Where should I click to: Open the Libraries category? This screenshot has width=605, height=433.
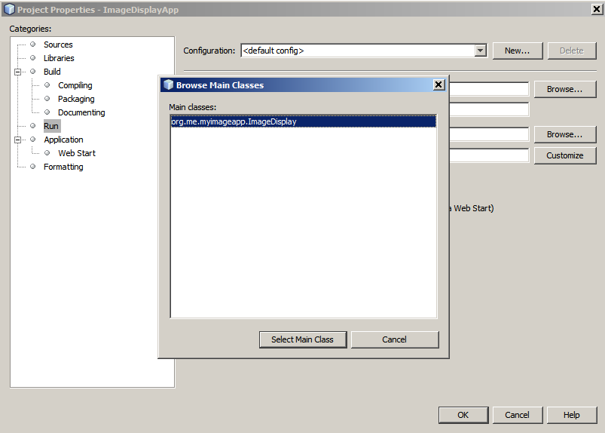59,58
